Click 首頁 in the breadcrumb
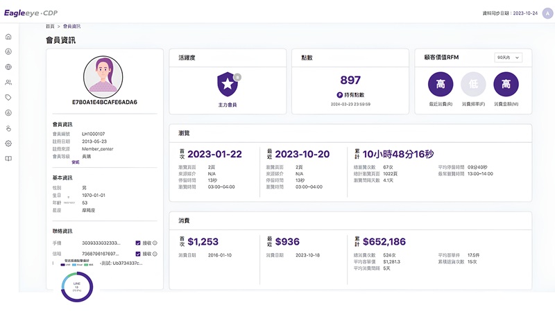555x312 pixels. pyautogui.click(x=50, y=26)
